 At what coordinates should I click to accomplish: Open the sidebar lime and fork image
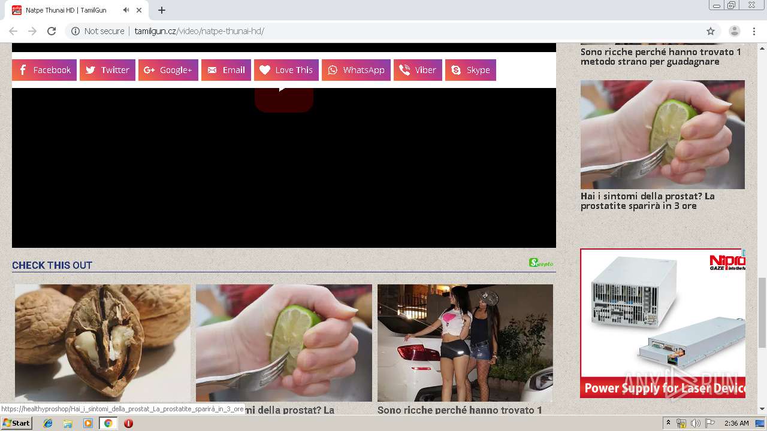click(663, 135)
